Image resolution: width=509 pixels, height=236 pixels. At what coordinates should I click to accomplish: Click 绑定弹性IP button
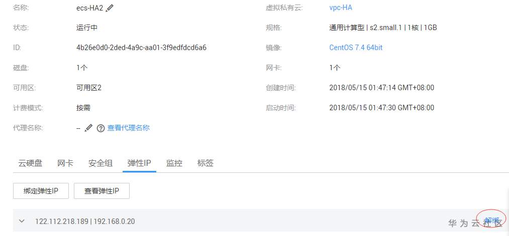41,191
